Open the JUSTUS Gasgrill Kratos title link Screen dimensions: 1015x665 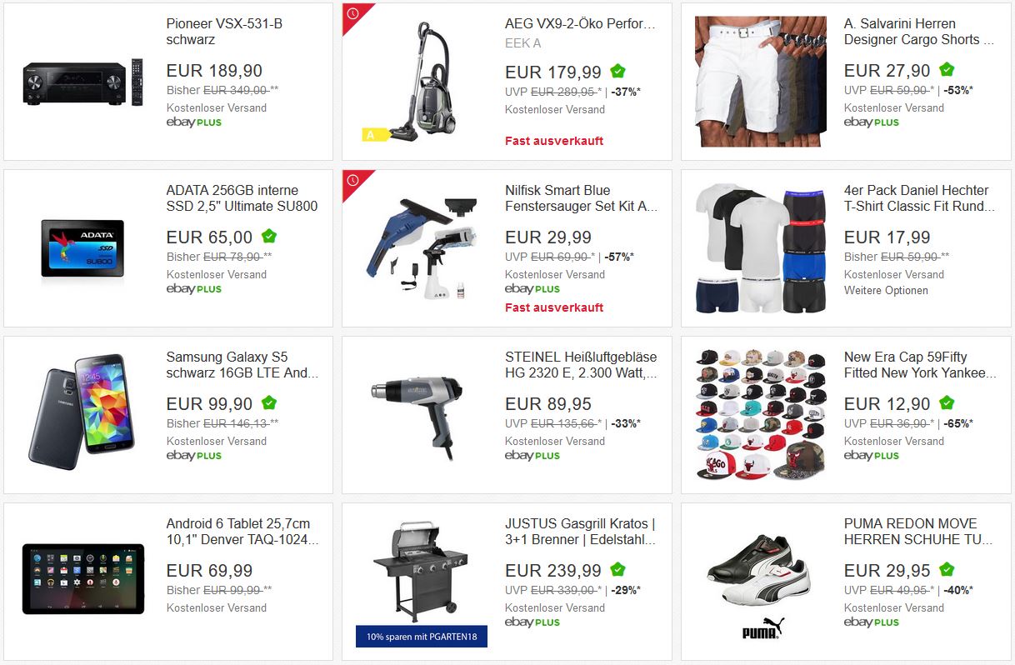[x=581, y=532]
